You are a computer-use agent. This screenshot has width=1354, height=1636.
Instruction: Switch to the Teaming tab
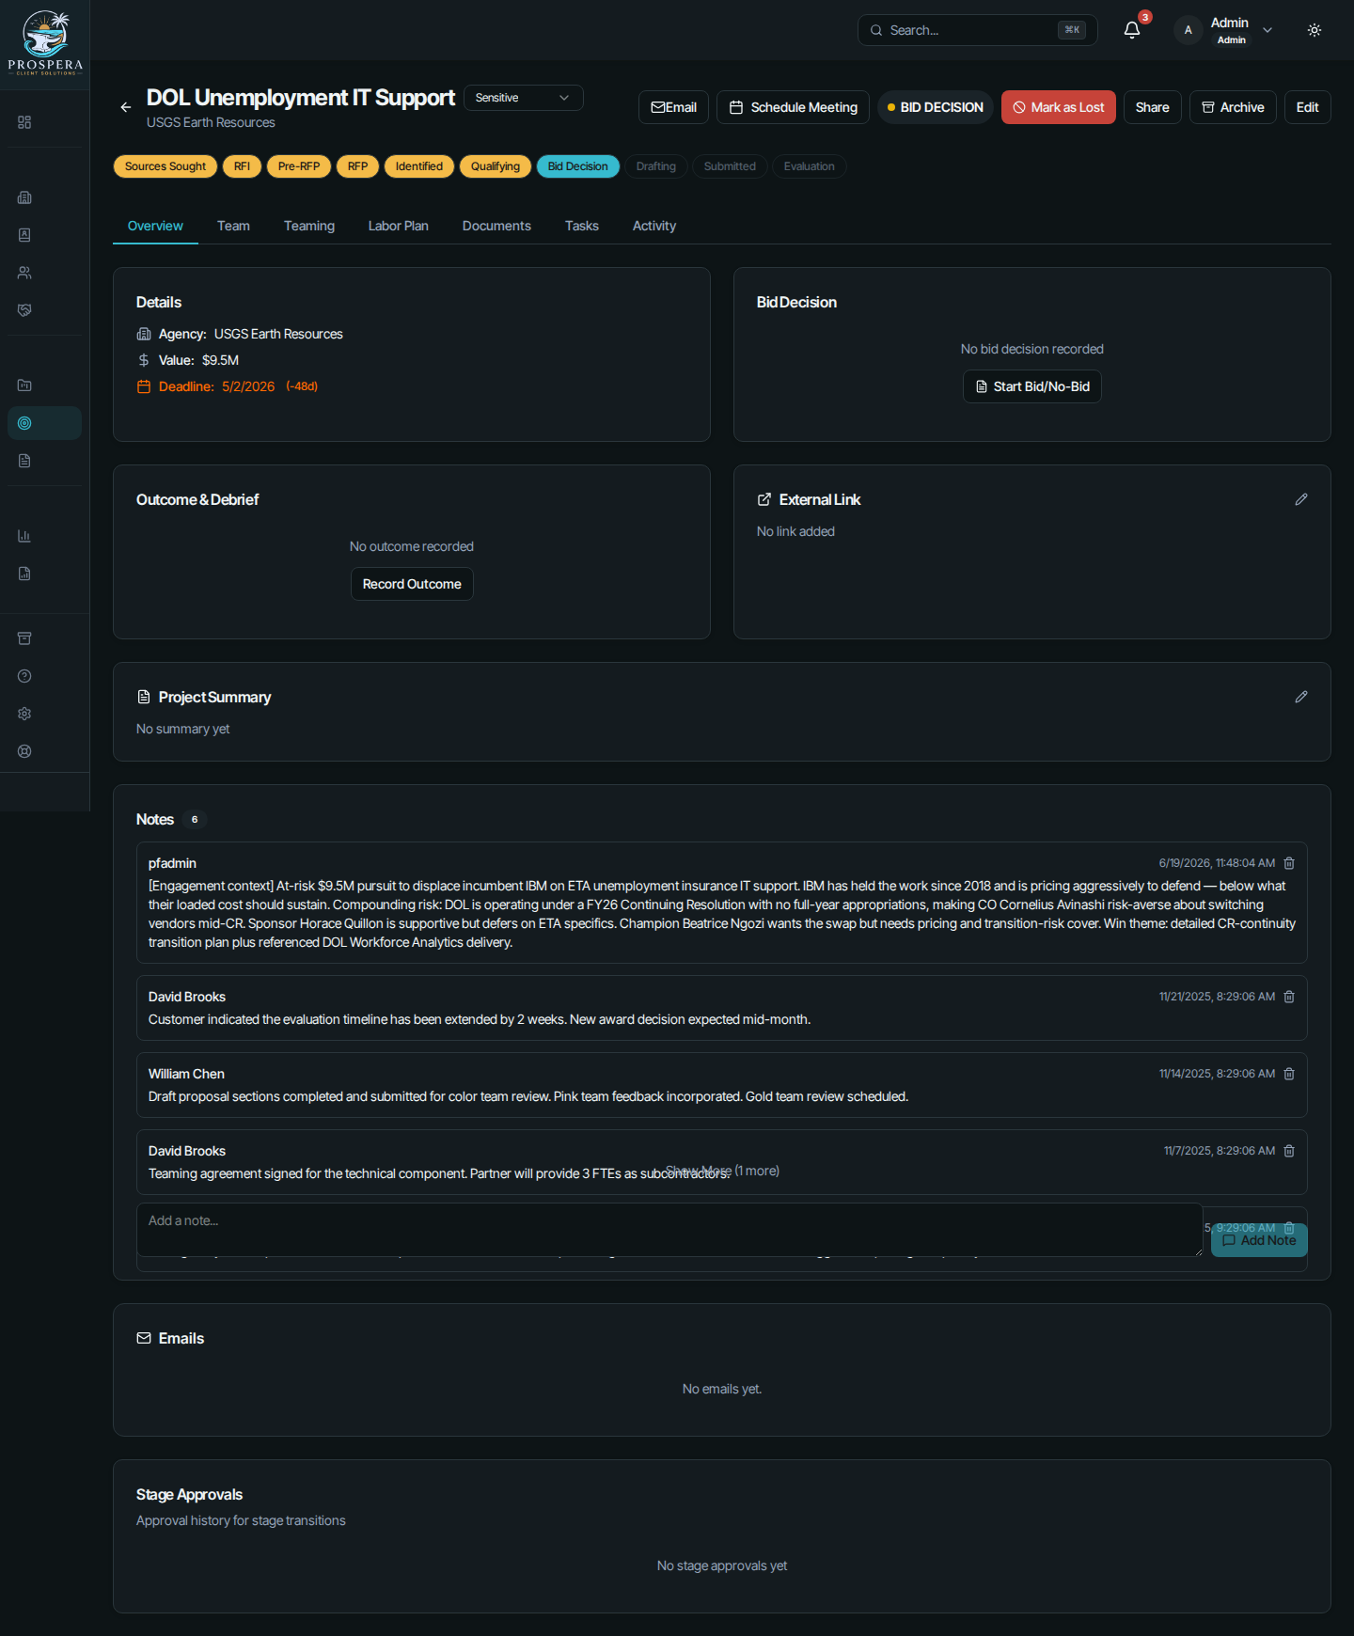click(309, 226)
